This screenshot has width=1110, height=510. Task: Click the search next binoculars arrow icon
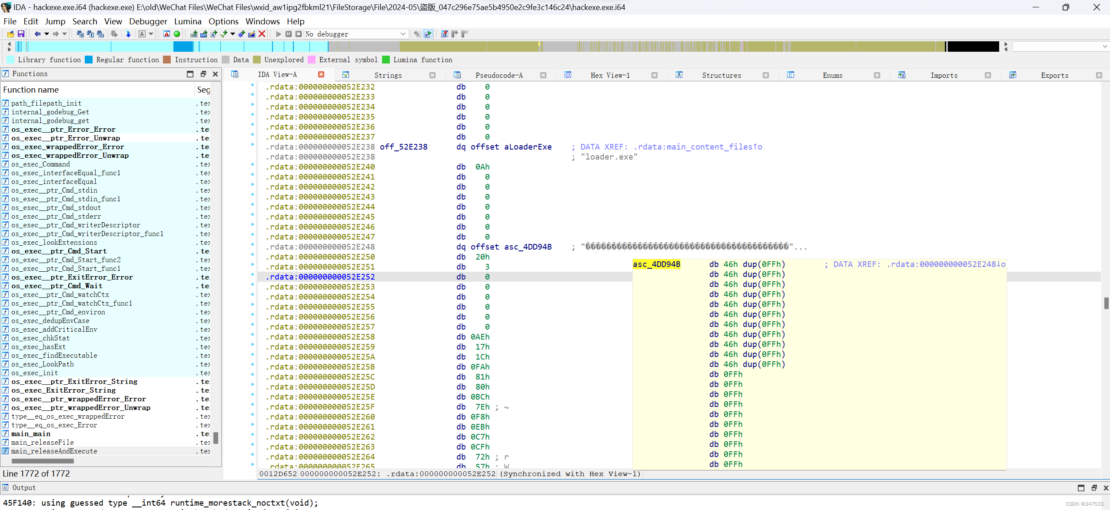pyautogui.click(x=114, y=34)
